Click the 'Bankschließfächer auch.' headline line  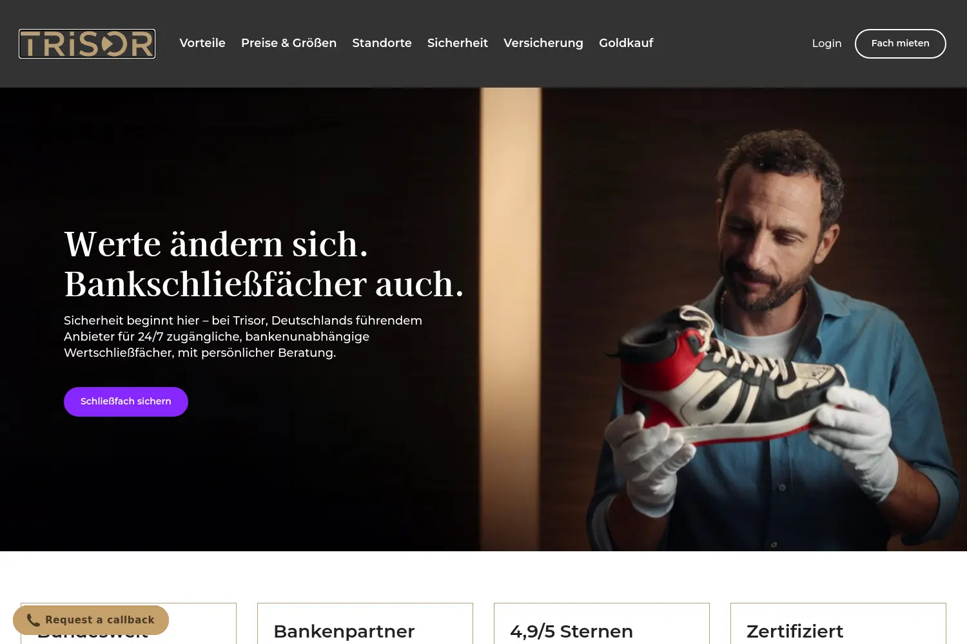[264, 284]
